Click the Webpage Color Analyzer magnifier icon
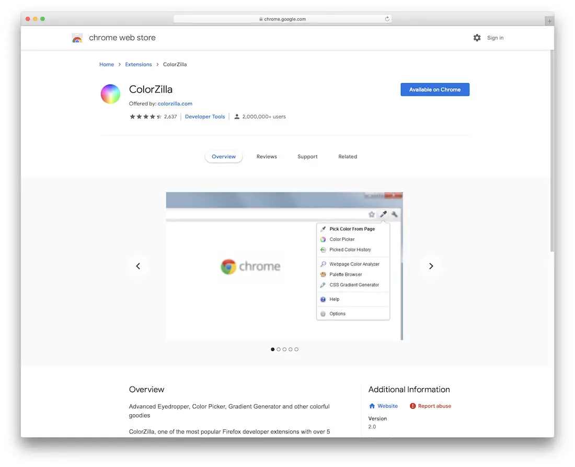 pos(323,264)
